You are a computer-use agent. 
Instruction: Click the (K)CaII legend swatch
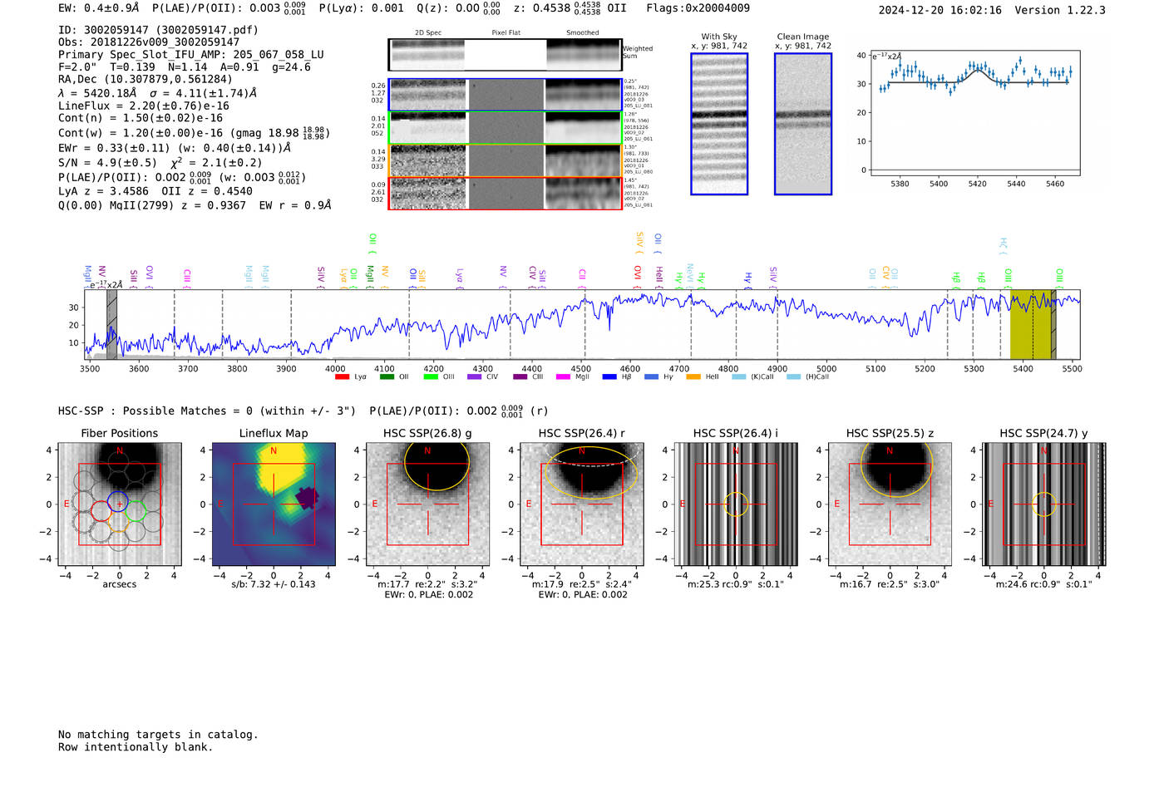(738, 377)
